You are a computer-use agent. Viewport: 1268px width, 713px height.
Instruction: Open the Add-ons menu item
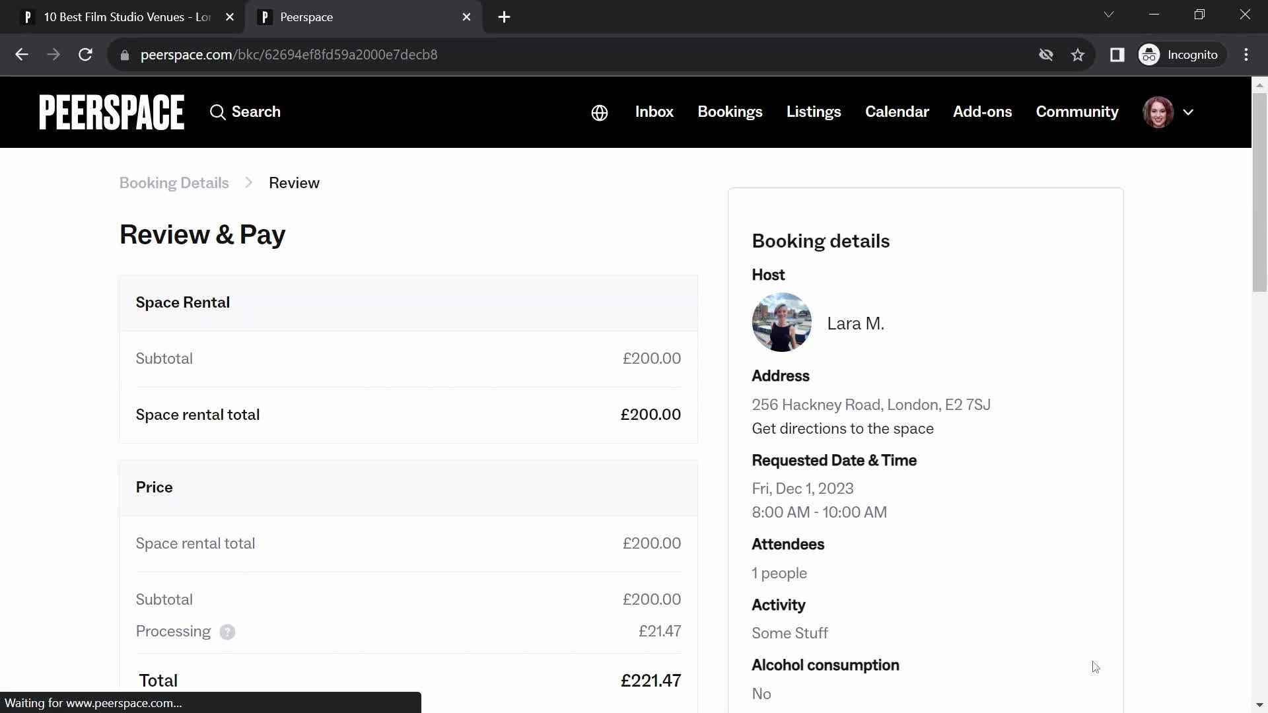[x=982, y=112]
